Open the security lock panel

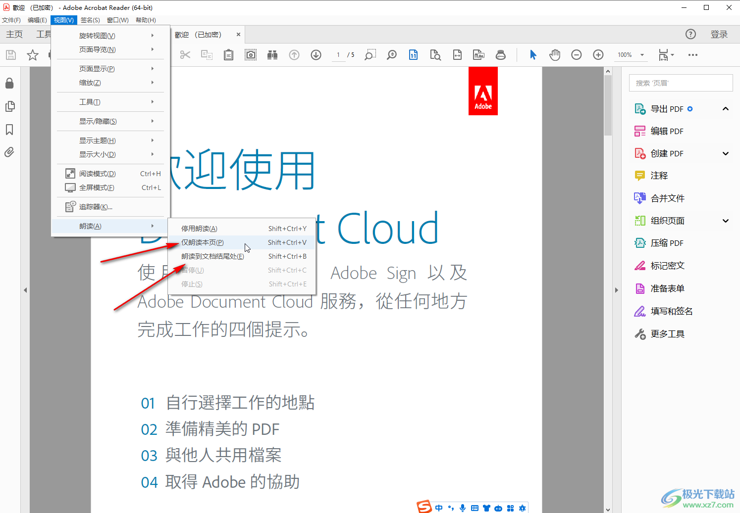[x=9, y=83]
